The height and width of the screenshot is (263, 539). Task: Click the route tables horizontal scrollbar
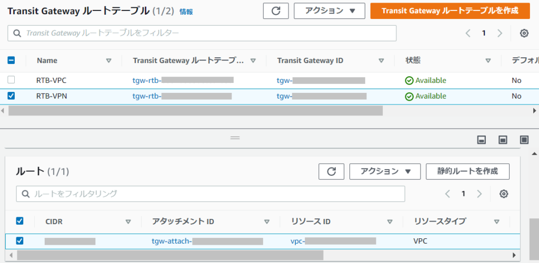click(195, 111)
